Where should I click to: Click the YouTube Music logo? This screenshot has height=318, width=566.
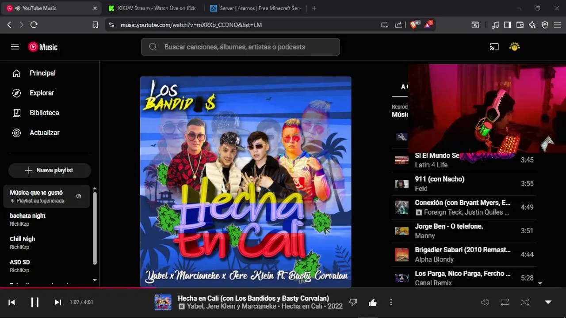click(x=43, y=47)
